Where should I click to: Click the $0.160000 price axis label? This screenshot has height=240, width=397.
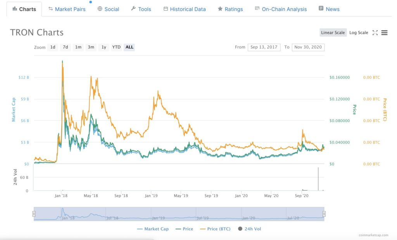tap(340, 77)
